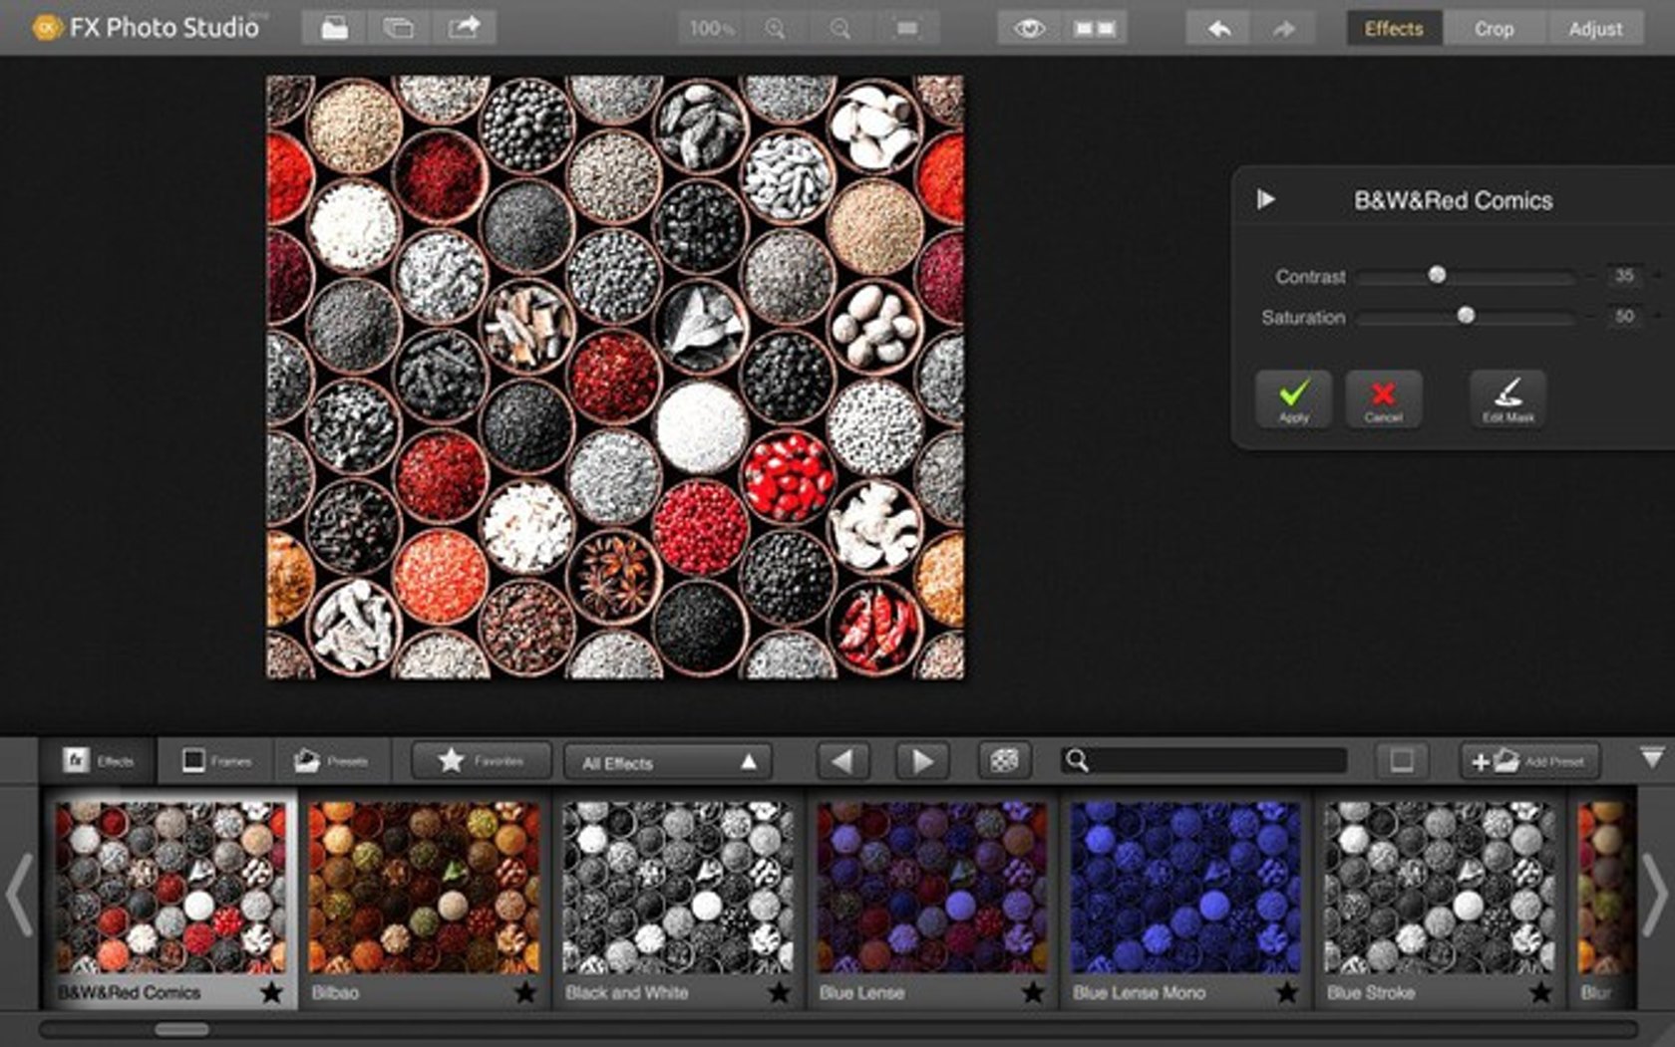Screen dimensions: 1675x1047
Task: Open the All Effects dropdown
Action: coord(666,761)
